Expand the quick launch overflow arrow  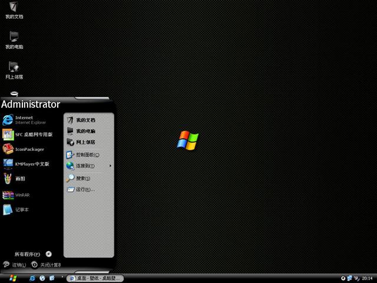(62, 277)
